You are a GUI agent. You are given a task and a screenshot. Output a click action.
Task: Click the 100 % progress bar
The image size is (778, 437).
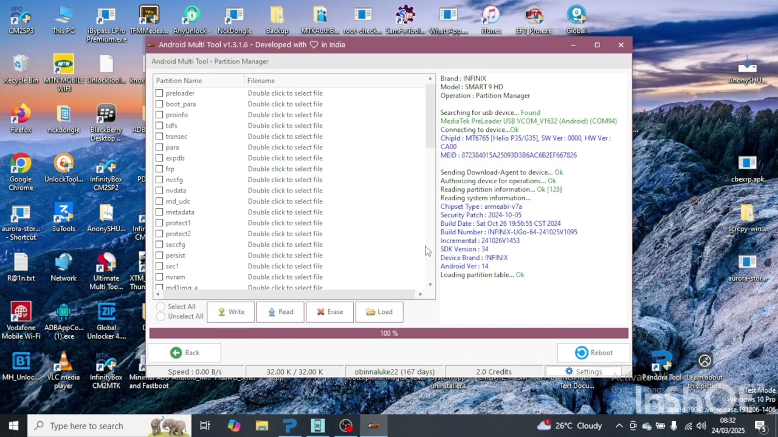coord(389,333)
